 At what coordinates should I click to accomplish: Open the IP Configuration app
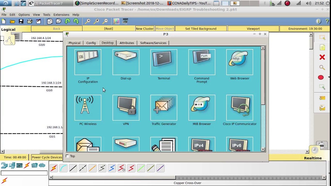tap(88, 62)
